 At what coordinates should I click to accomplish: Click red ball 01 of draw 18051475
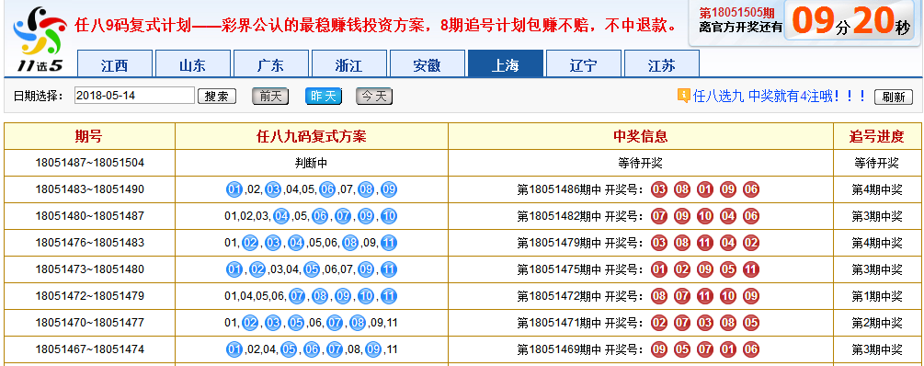click(x=659, y=270)
